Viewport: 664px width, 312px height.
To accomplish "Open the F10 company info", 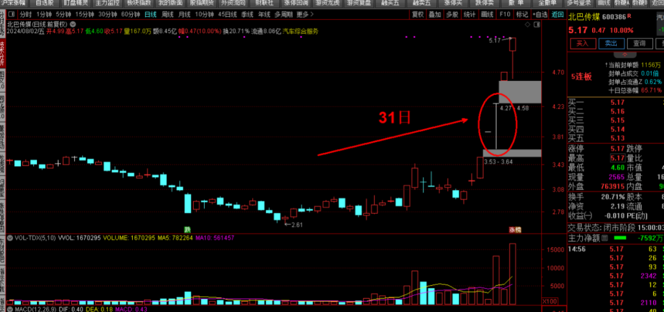I will [505, 14].
